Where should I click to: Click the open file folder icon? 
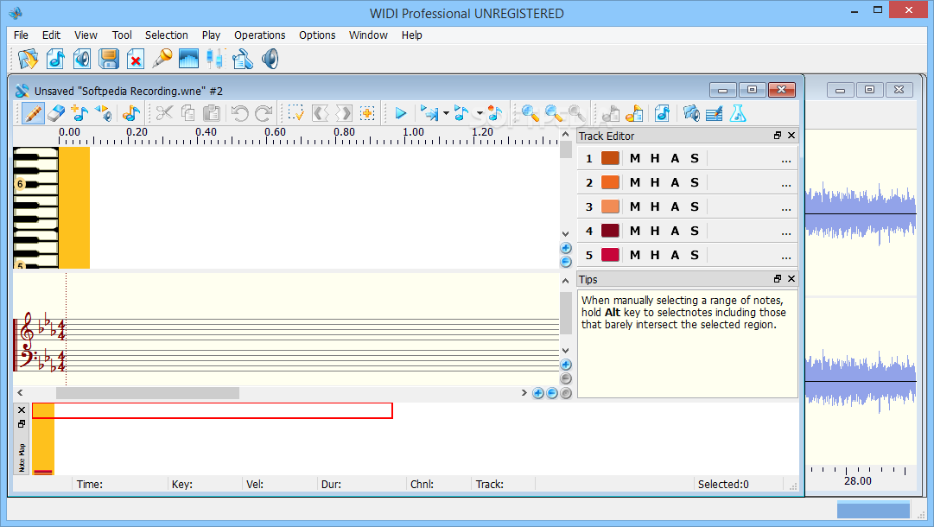click(28, 59)
